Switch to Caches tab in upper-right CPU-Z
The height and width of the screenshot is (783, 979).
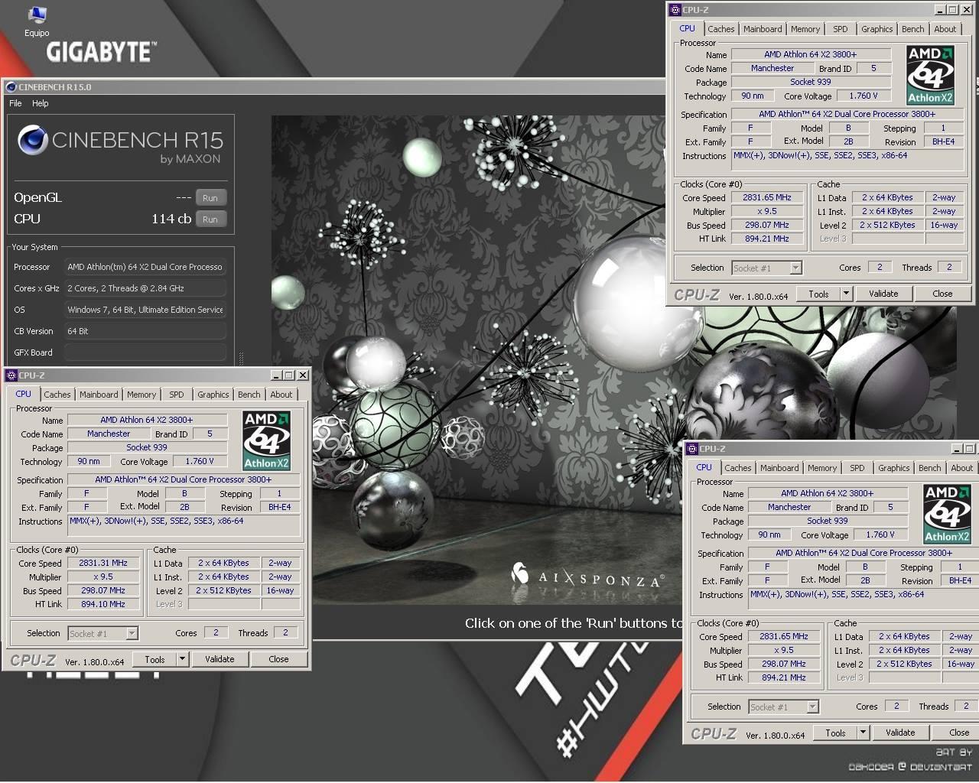pyautogui.click(x=720, y=29)
